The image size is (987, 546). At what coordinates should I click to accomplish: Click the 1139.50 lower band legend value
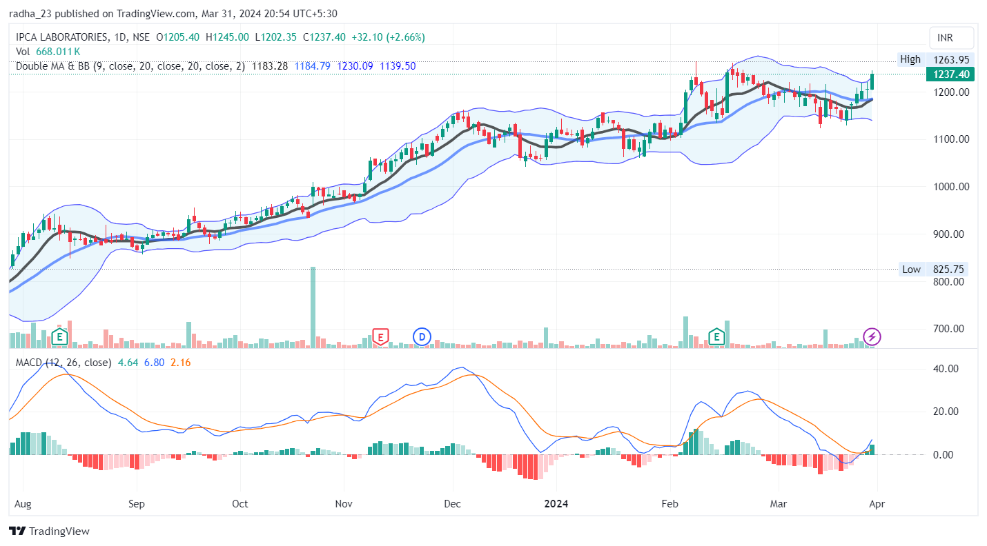coord(398,65)
